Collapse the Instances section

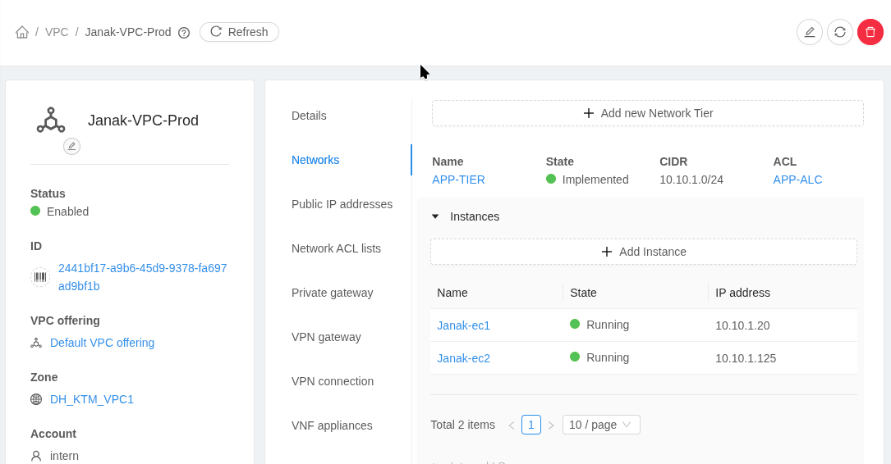[435, 216]
